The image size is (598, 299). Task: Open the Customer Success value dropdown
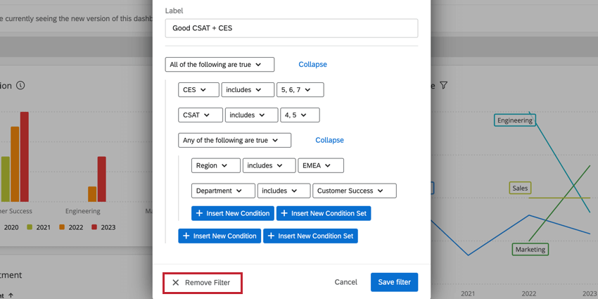click(x=354, y=191)
